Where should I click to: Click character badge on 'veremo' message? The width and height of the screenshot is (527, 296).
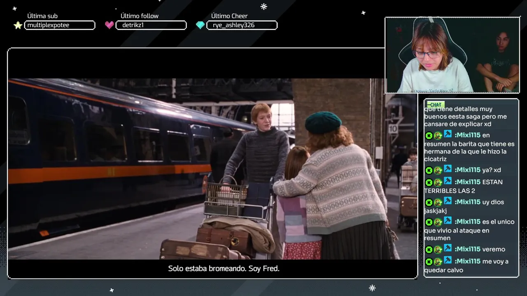coord(438,250)
